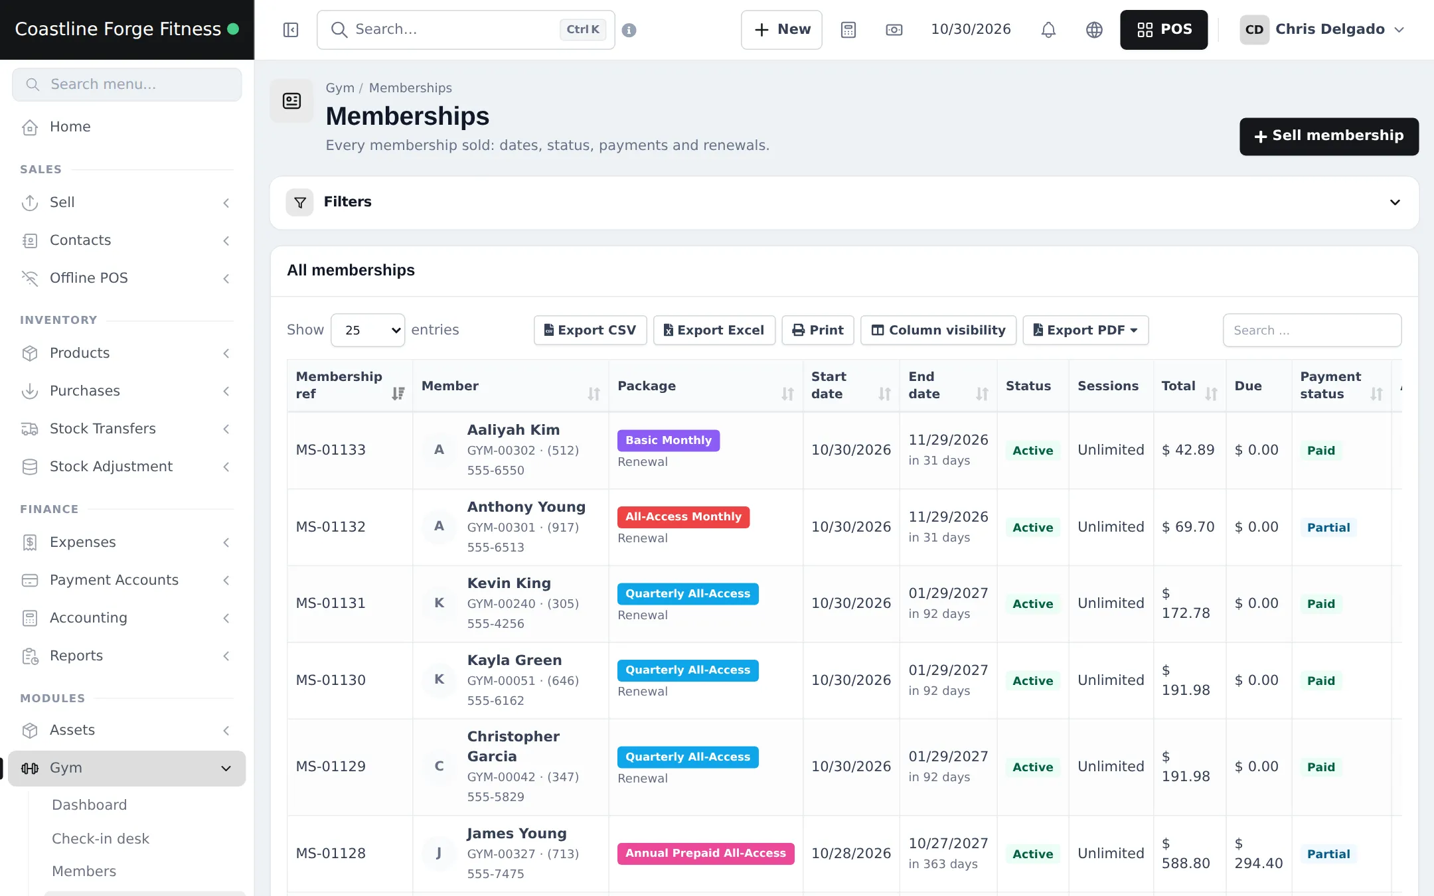Sort by Package column icon

(x=787, y=394)
